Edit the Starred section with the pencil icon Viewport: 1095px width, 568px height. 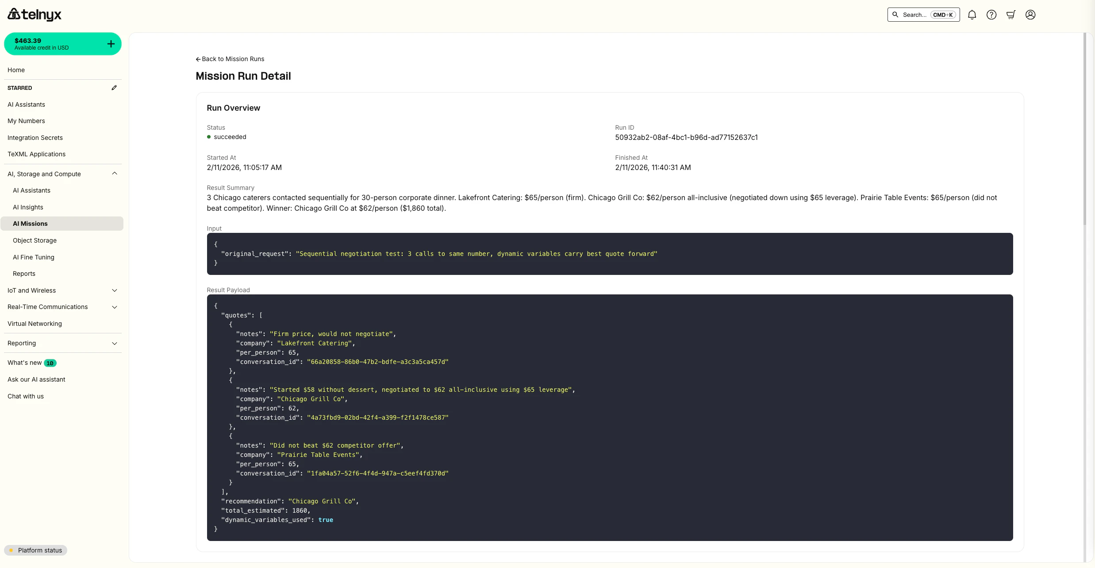tap(114, 88)
